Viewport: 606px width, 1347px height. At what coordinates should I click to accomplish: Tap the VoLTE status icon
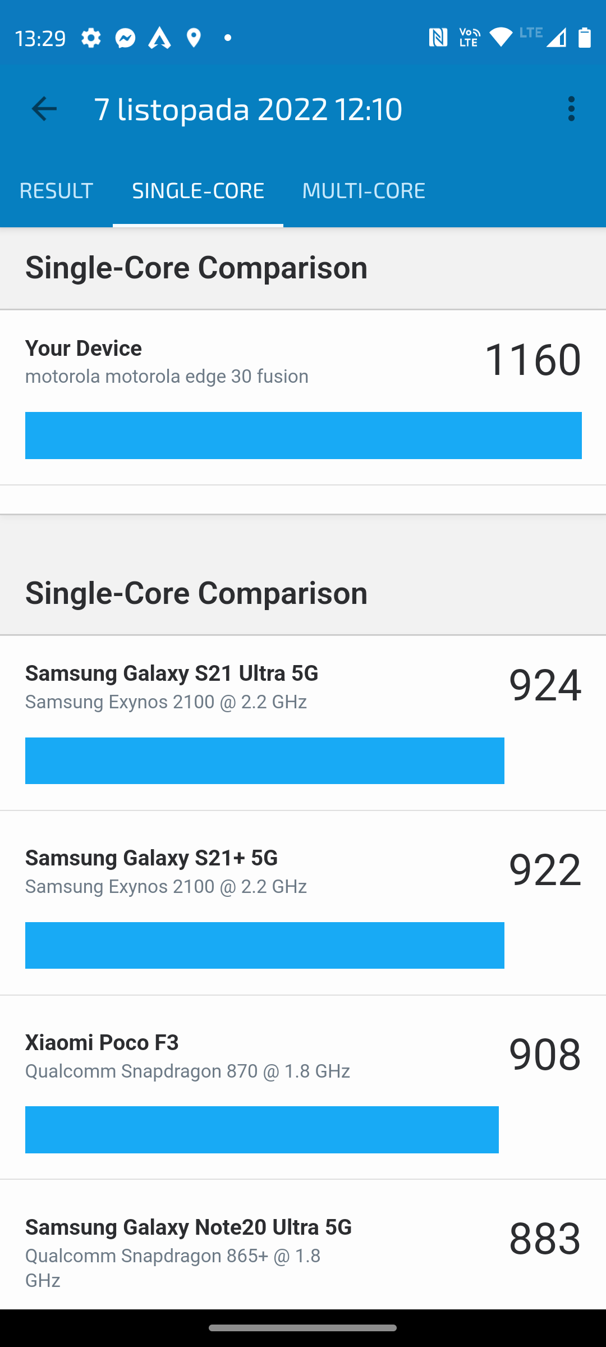click(470, 38)
